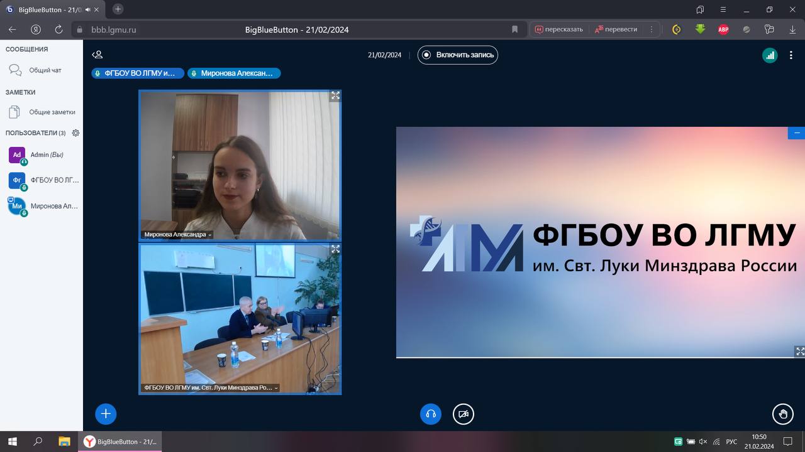Viewport: 805px width, 452px height.
Task: Mute the BigBlueButton tab audio
Action: click(87, 9)
